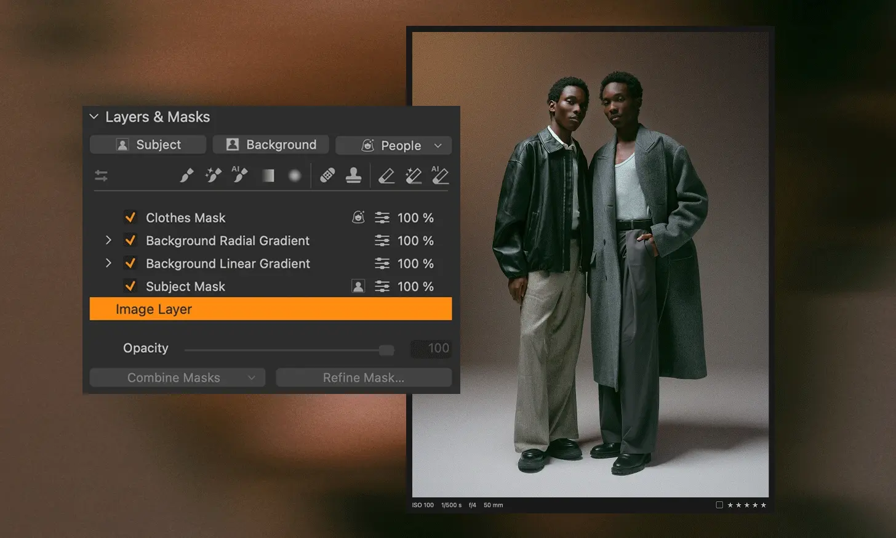Open the Refine Mask dialog
The image size is (896, 538).
(x=363, y=377)
